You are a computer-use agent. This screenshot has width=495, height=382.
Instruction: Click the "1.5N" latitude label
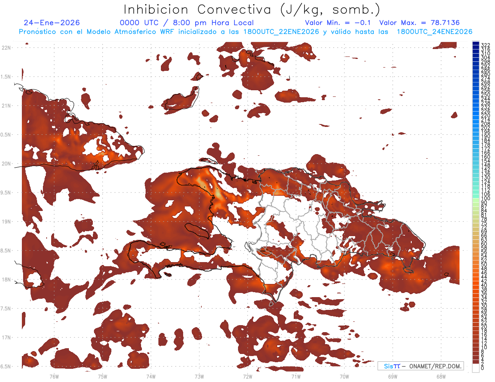(6, 77)
